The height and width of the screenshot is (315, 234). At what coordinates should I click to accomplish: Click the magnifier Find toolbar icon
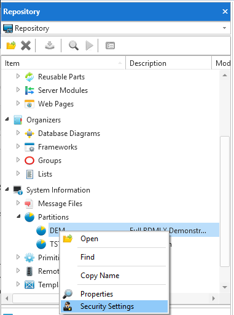click(74, 46)
